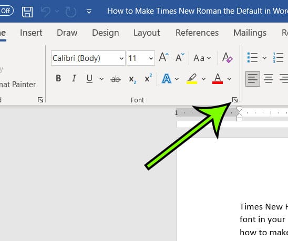This screenshot has height=241, width=288.
Task: Open Customize Quick Access Toolbar dropdown
Action: point(89,12)
